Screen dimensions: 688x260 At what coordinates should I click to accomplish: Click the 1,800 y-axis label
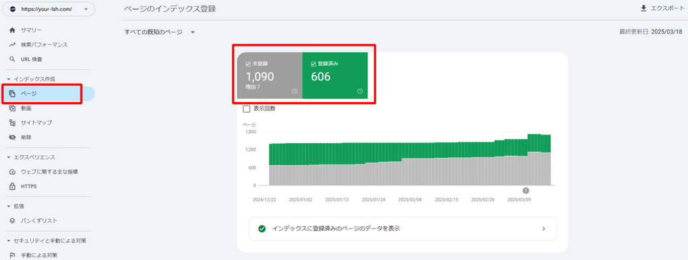pos(250,132)
